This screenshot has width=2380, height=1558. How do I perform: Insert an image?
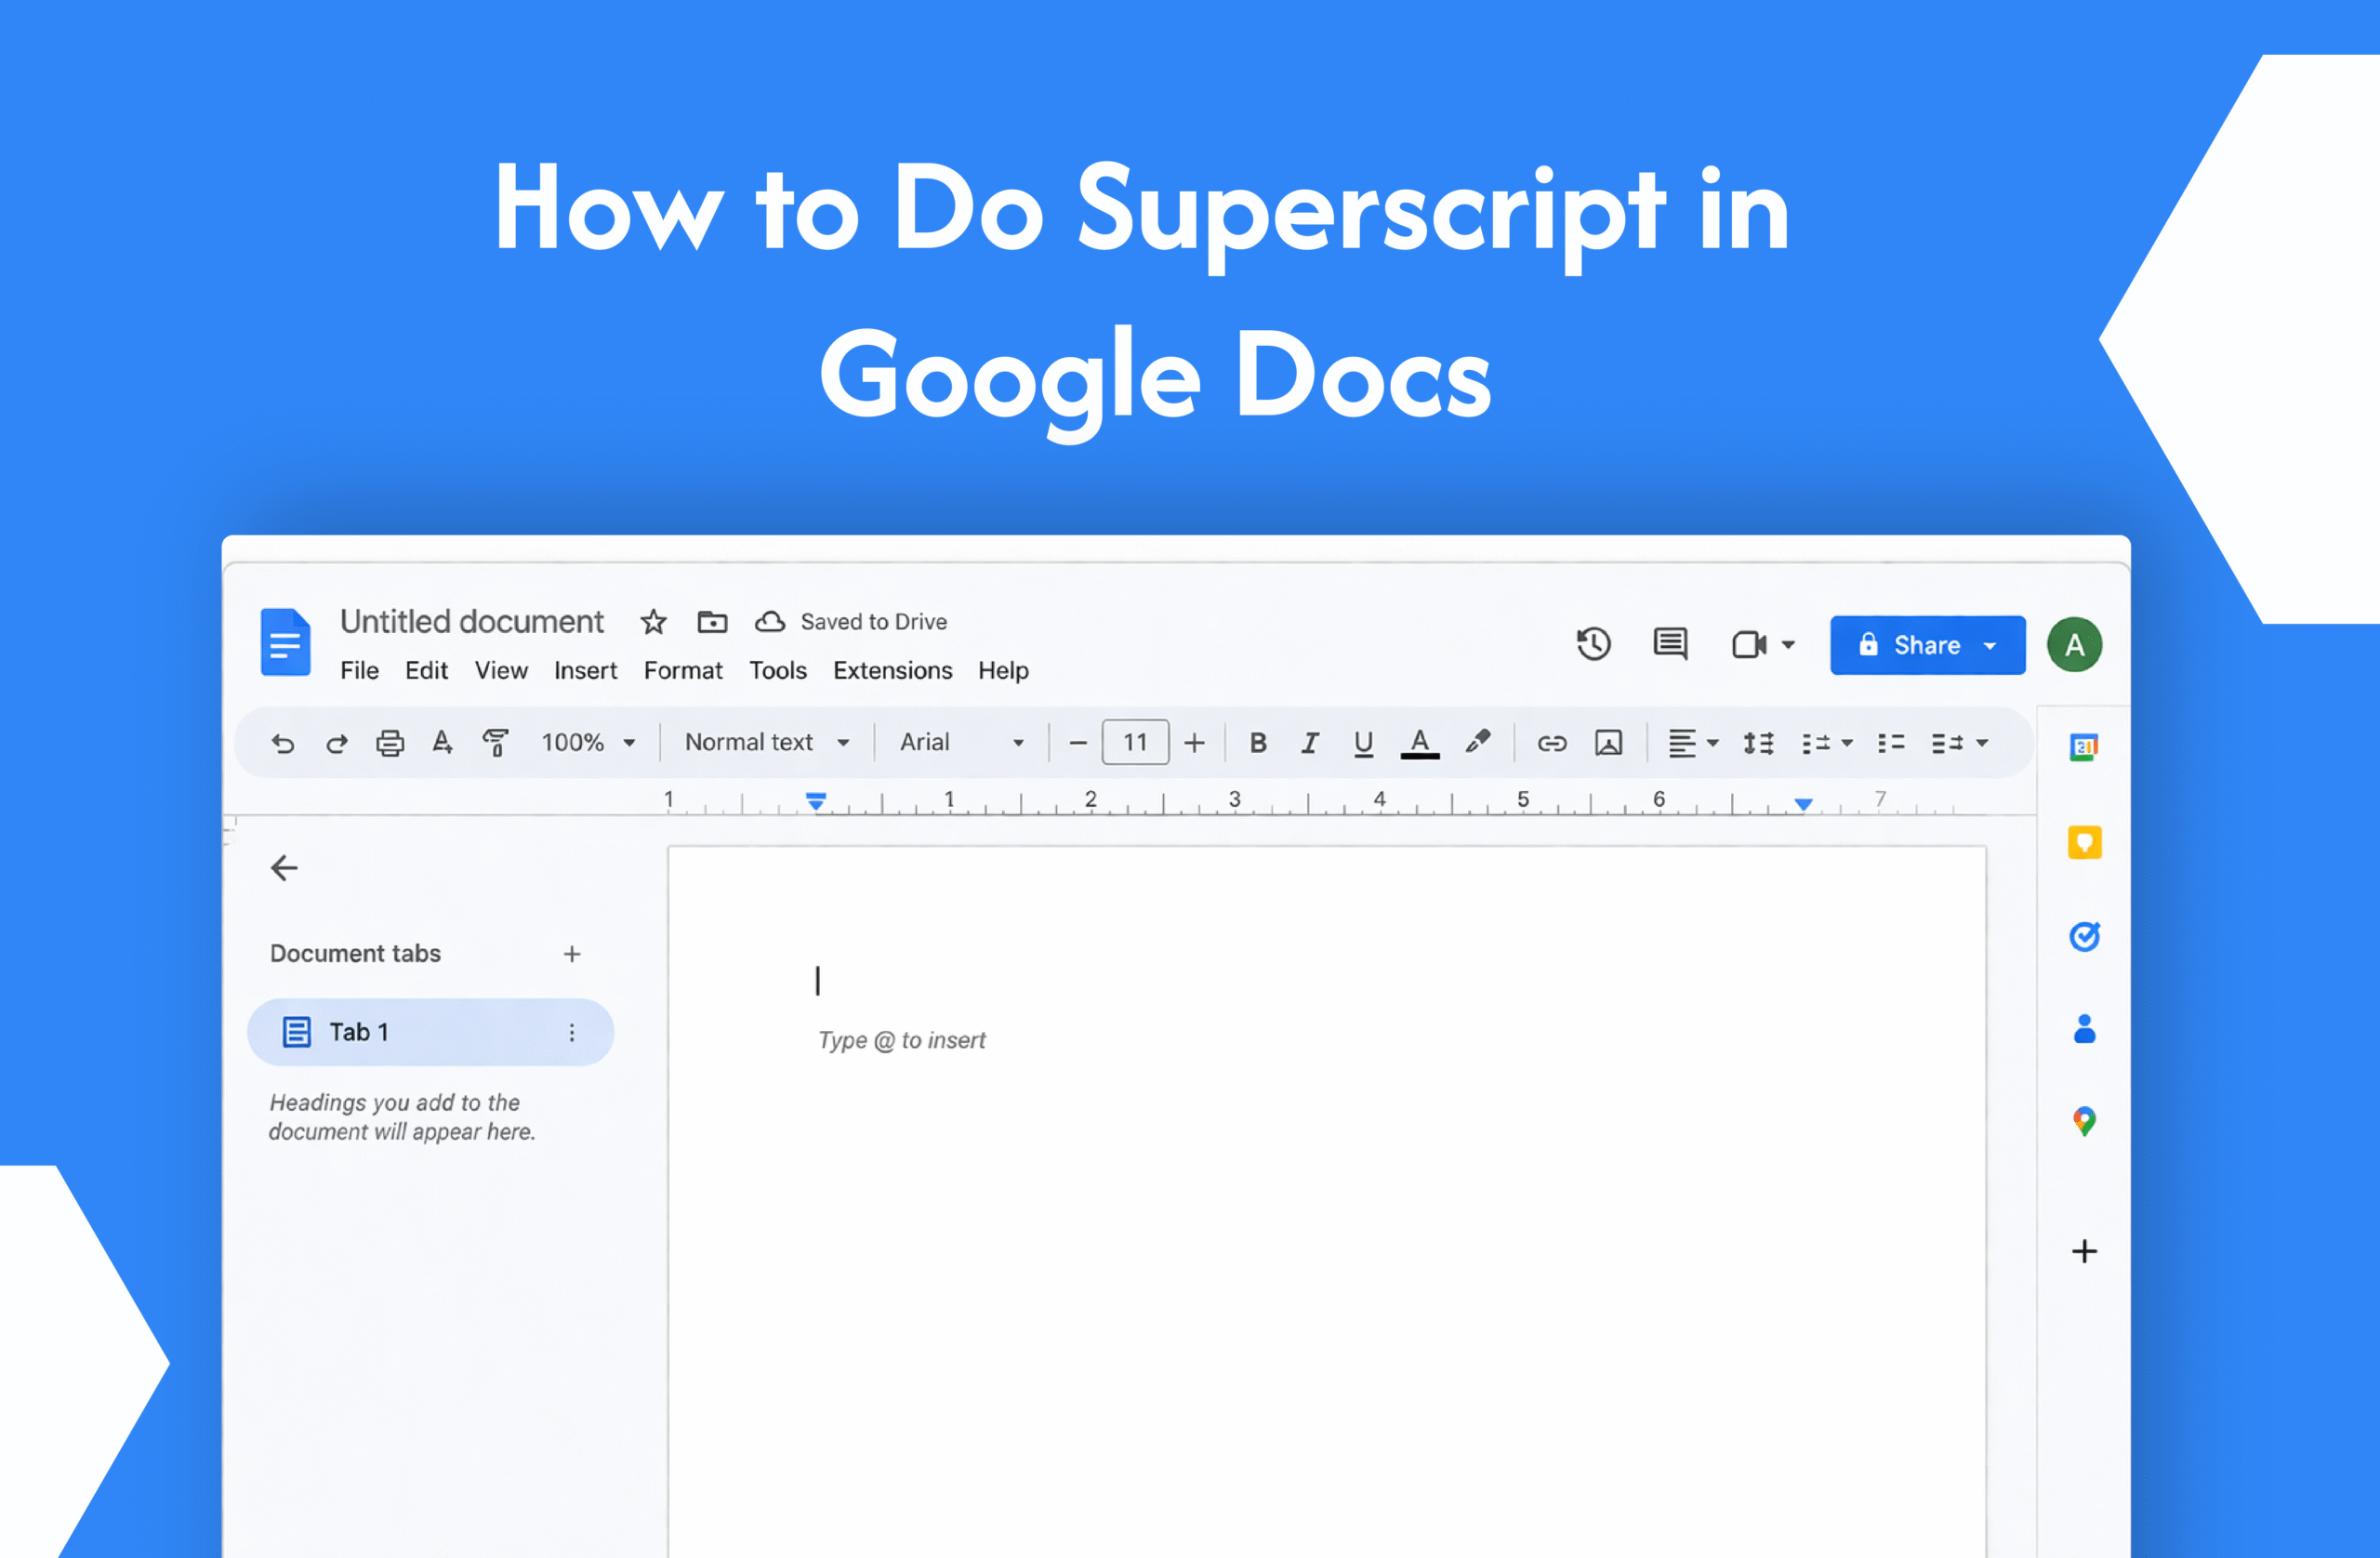(1608, 743)
